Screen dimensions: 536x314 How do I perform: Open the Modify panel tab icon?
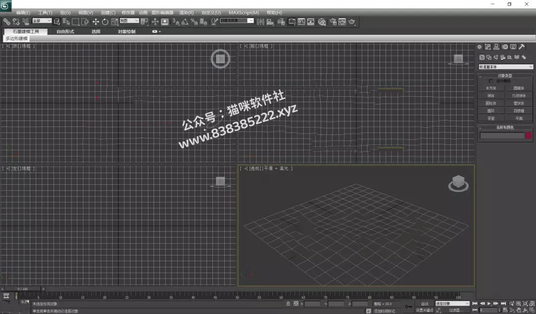click(x=488, y=47)
